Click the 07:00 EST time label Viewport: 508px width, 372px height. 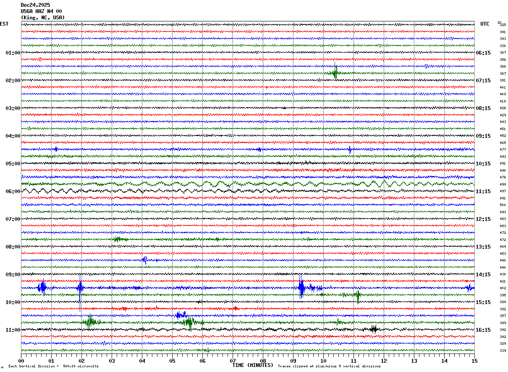coord(13,219)
